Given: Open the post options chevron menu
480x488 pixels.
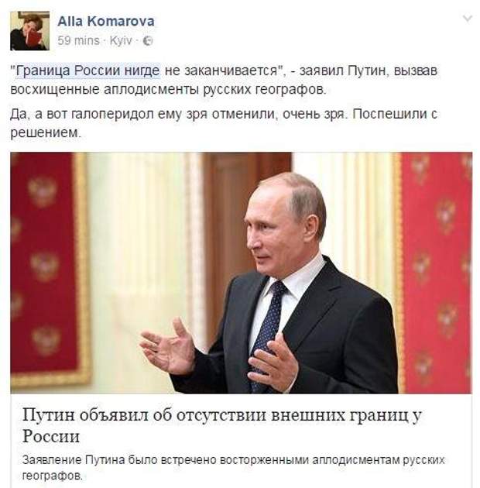Looking at the screenshot, I should (x=468, y=19).
